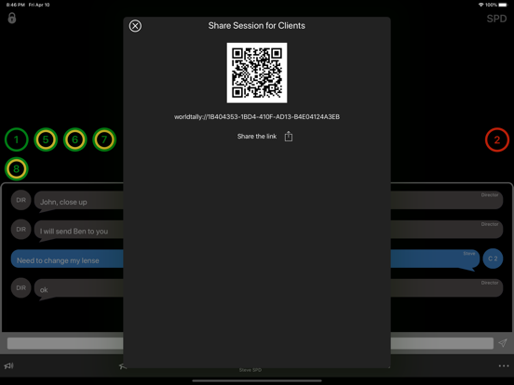Tap the Steve SPD label at bottom

pos(250,370)
